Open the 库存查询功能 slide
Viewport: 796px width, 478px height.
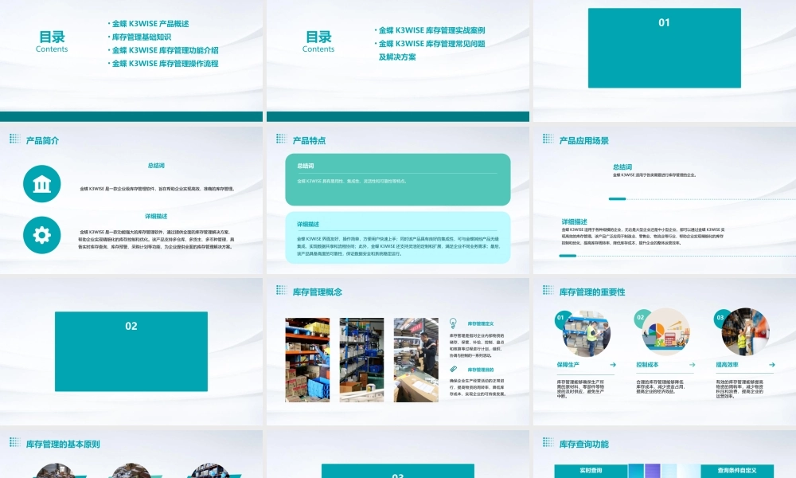[665, 454]
